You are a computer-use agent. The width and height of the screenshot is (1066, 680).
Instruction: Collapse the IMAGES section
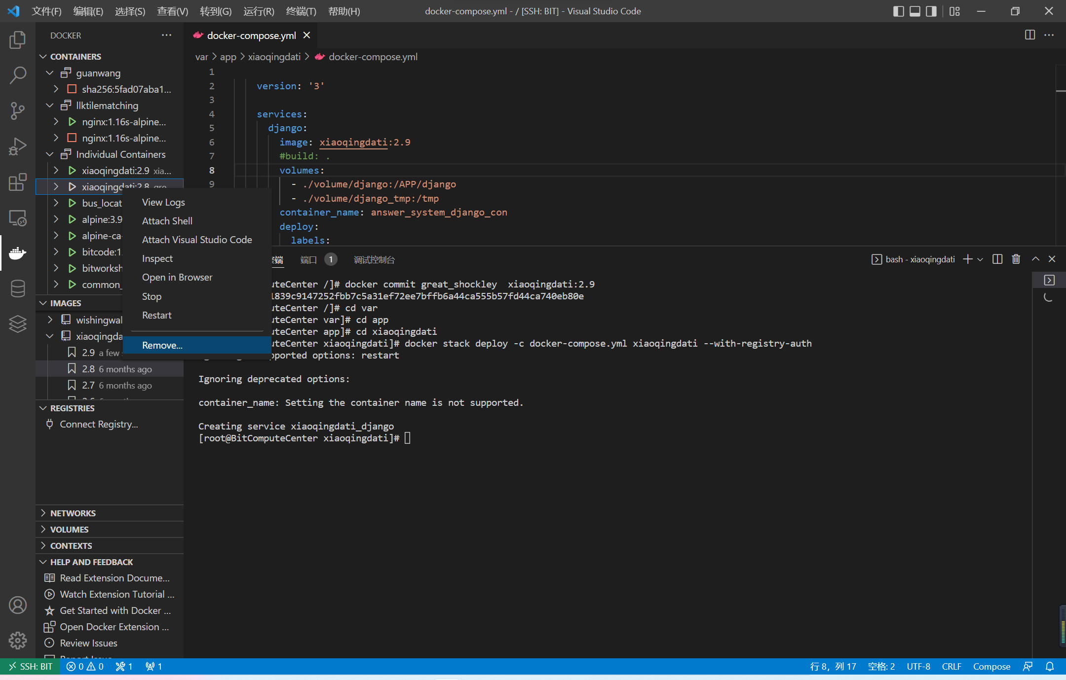click(43, 303)
